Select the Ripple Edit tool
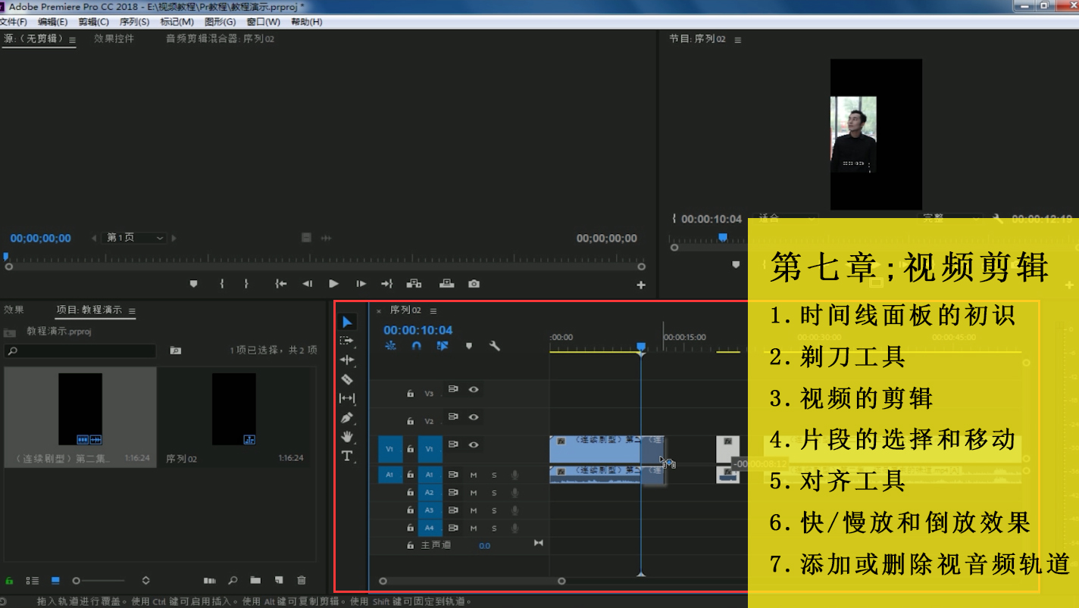 (x=347, y=360)
